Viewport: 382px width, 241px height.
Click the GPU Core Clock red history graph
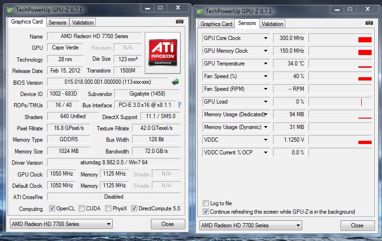(x=340, y=38)
